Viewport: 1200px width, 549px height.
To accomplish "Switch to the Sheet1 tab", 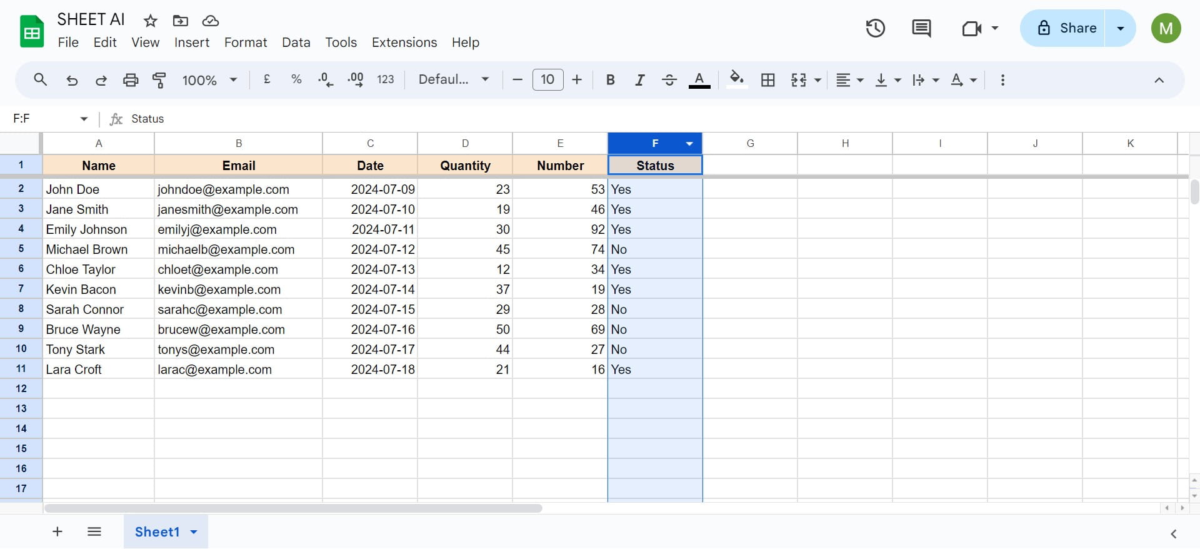I will pyautogui.click(x=157, y=532).
